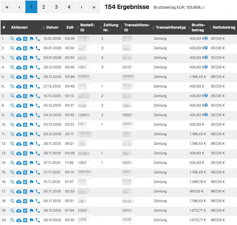Go to page 2 of results

pyautogui.click(x=44, y=7)
